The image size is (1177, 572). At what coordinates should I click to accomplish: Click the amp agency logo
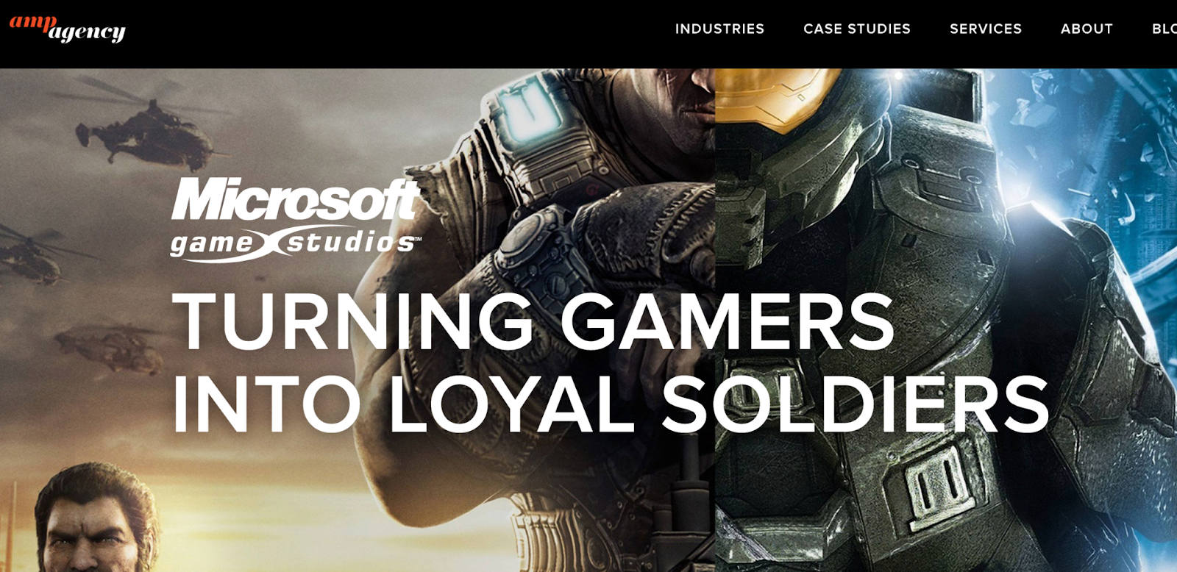point(67,28)
